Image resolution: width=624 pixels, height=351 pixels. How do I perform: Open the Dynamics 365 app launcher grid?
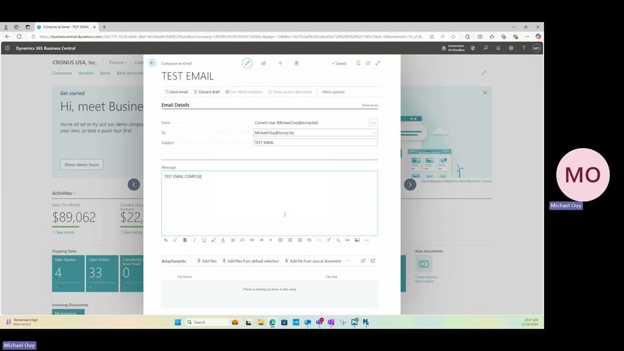(7, 48)
